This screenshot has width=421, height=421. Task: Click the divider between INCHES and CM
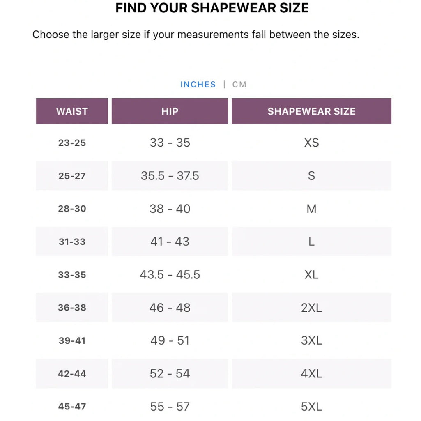pyautogui.click(x=224, y=84)
